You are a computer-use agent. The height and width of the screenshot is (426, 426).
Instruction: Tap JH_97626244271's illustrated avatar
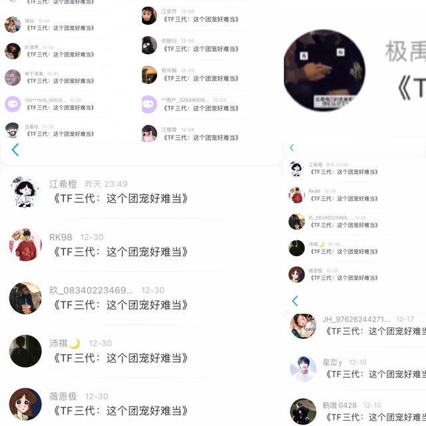[x=303, y=325]
